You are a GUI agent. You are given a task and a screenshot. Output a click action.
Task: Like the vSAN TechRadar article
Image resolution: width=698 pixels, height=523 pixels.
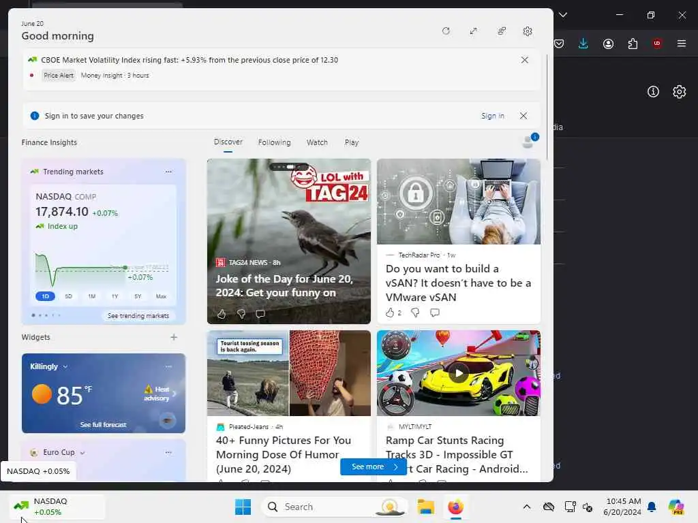click(390, 313)
